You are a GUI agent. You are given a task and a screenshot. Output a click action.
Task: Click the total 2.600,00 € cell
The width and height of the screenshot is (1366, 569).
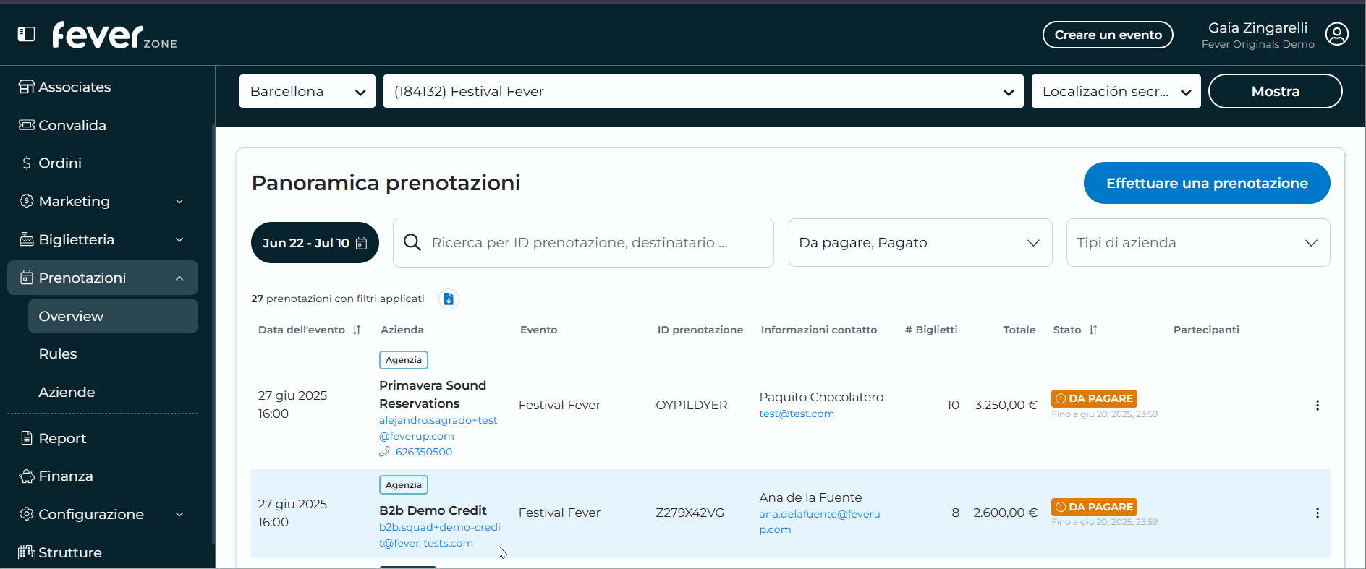(1005, 513)
